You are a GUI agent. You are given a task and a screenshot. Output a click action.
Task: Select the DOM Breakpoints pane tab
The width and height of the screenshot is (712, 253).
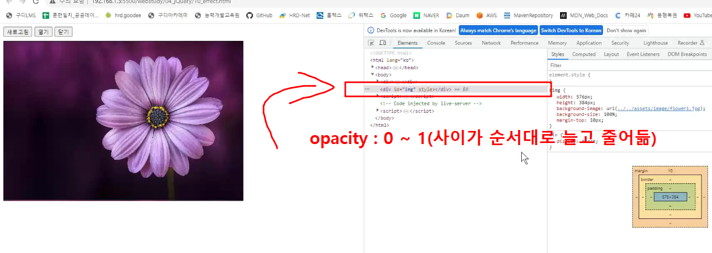point(687,54)
